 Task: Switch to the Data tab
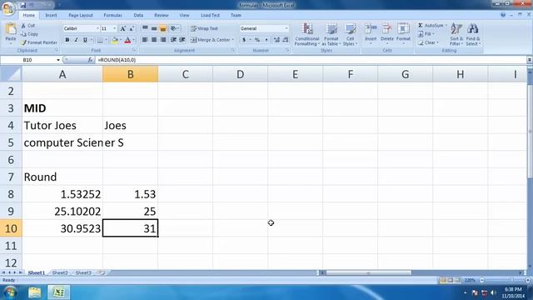pyautogui.click(x=138, y=15)
